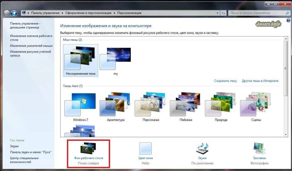This screenshot has height=171, width=292.
Task: Click the Цвет окна text link
Action: click(x=145, y=158)
